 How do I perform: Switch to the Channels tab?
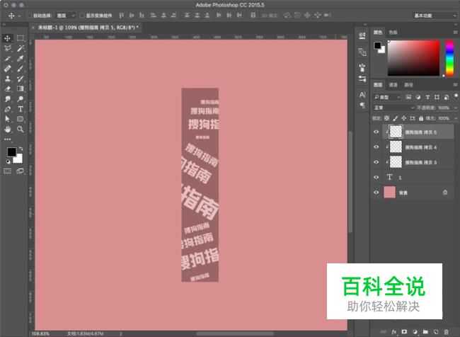coord(393,85)
